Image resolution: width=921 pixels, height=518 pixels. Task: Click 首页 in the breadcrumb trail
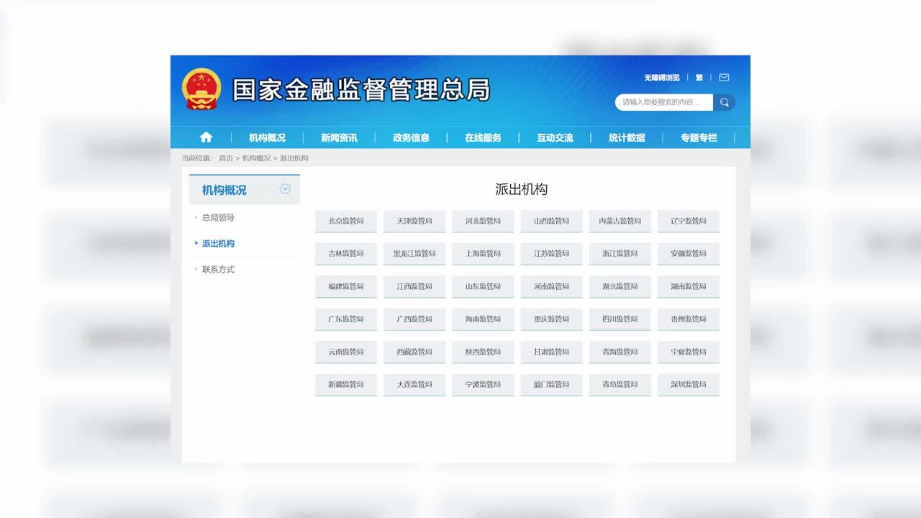pyautogui.click(x=225, y=158)
